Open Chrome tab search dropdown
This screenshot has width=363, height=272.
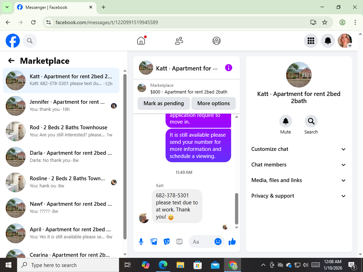7,7
